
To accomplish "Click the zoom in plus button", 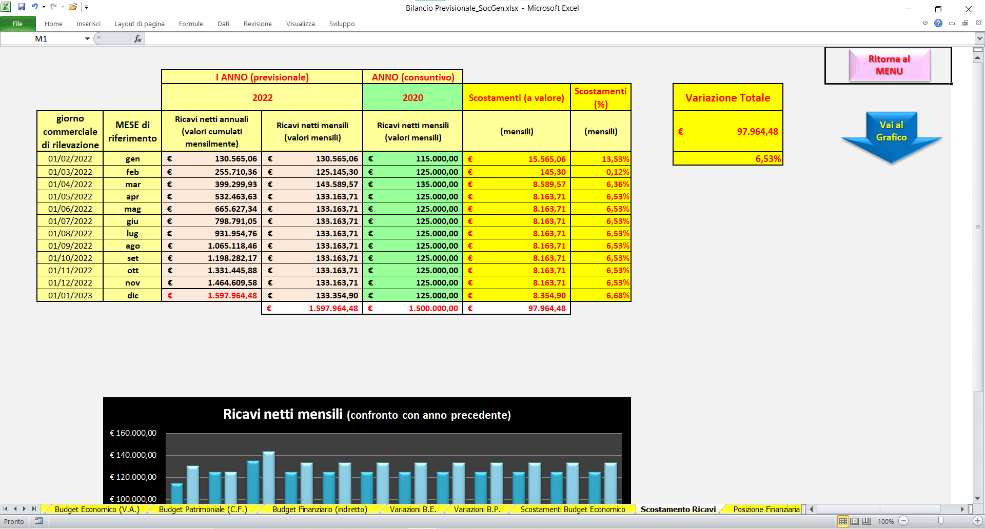I will point(978,521).
